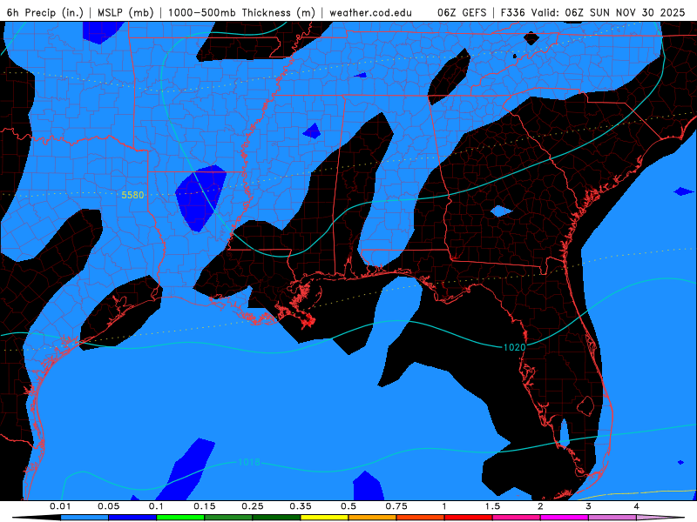Click the legend value 4

tap(636, 506)
